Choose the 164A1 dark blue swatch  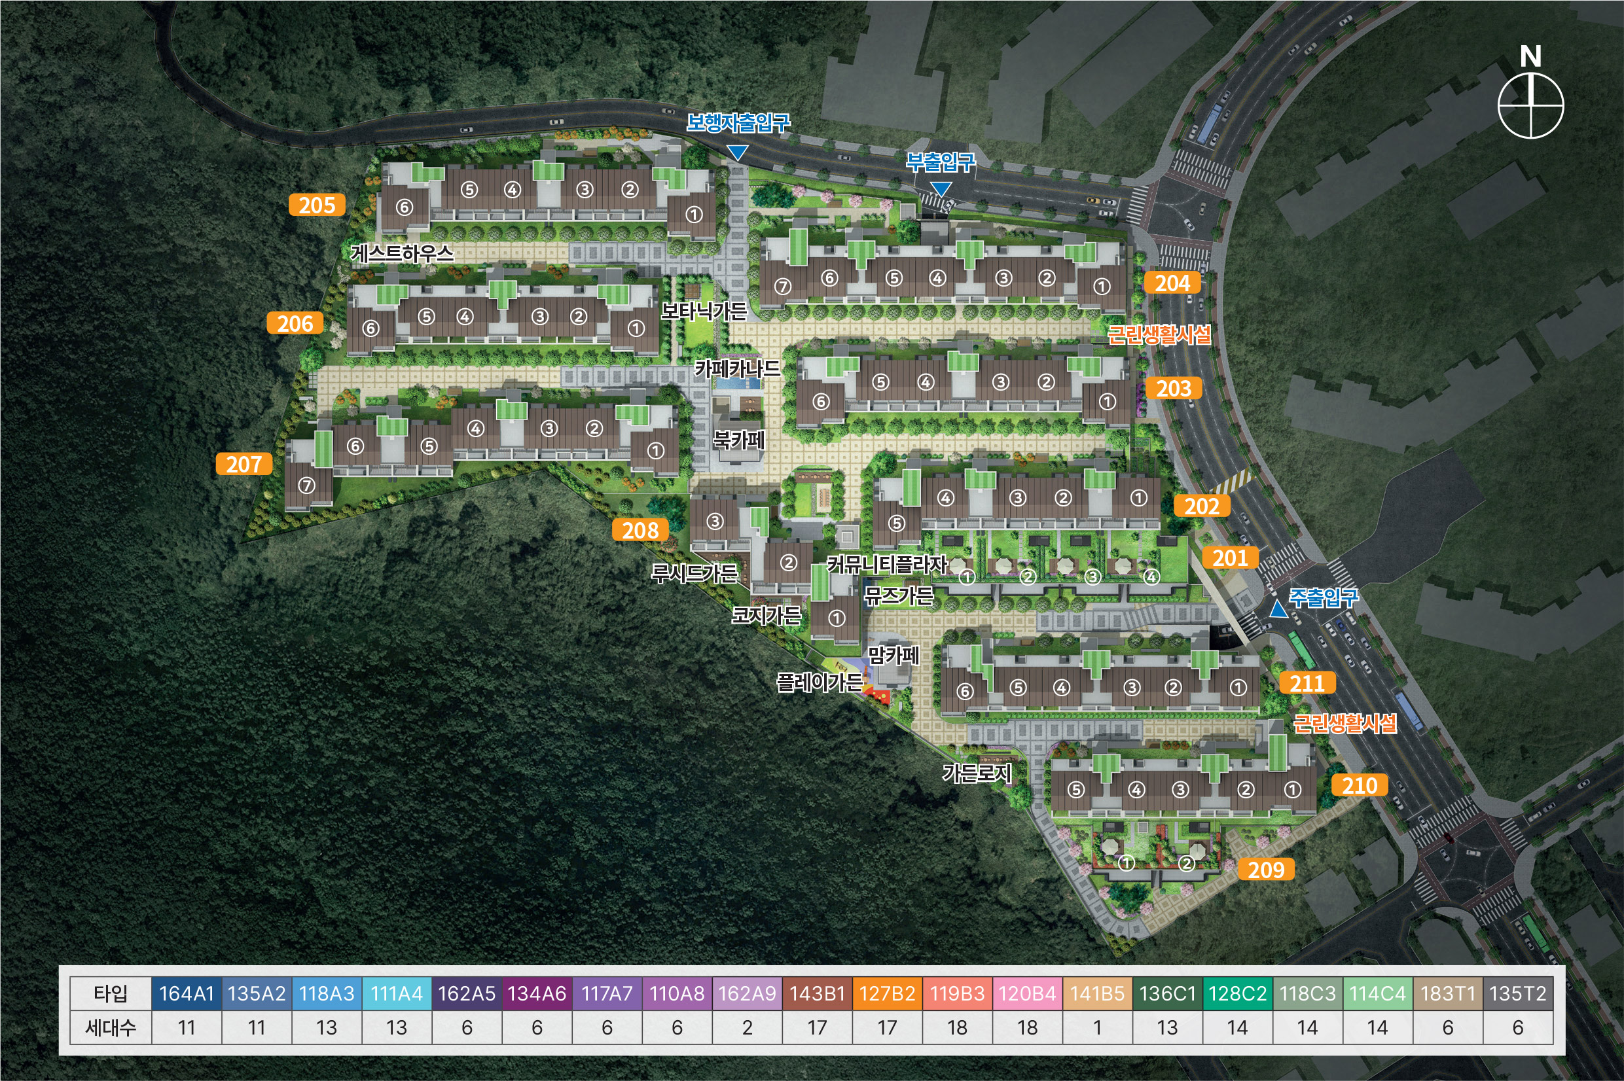tap(186, 993)
